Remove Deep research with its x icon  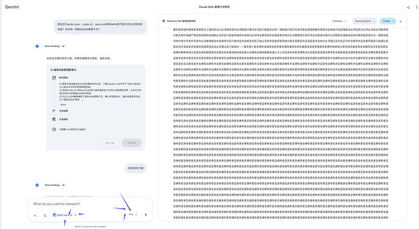tap(75, 215)
